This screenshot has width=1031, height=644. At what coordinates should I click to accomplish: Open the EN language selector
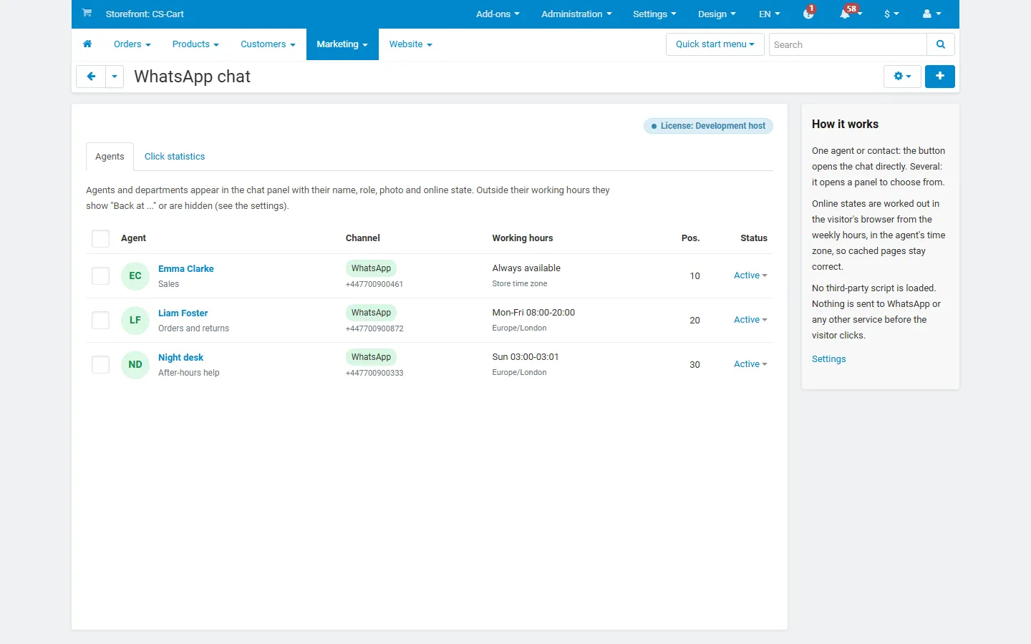point(770,14)
